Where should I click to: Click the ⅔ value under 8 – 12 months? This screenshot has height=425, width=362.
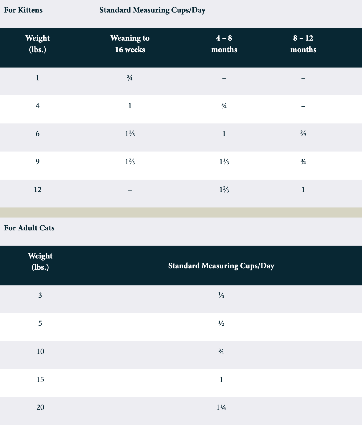tap(303, 134)
